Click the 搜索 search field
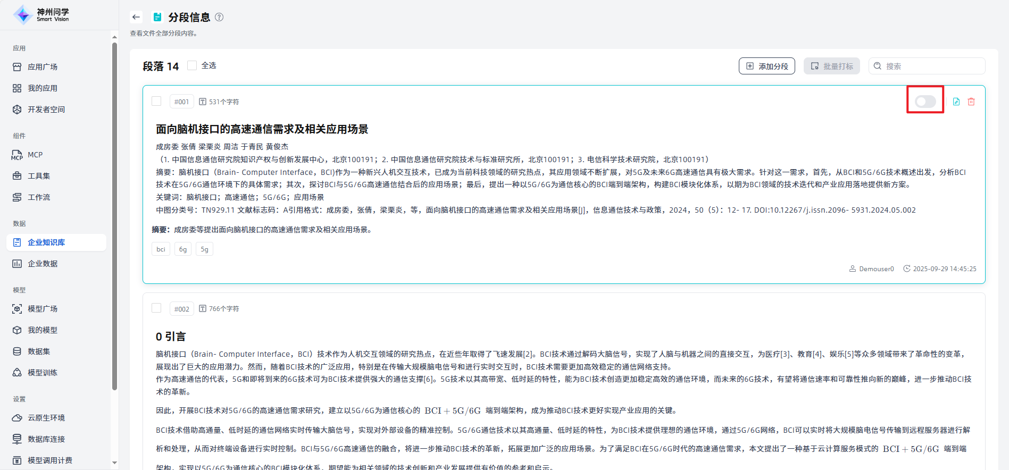Image resolution: width=1009 pixels, height=470 pixels. [932, 66]
